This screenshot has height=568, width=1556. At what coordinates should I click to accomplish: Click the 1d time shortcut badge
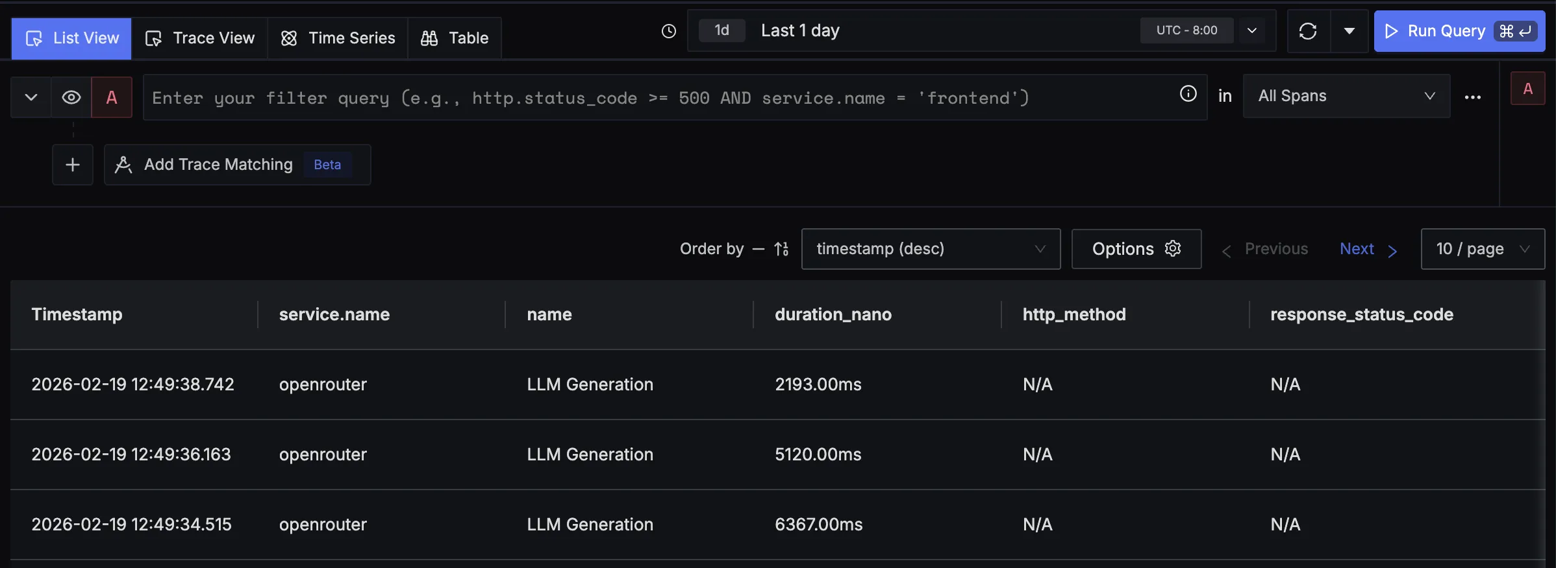(722, 30)
